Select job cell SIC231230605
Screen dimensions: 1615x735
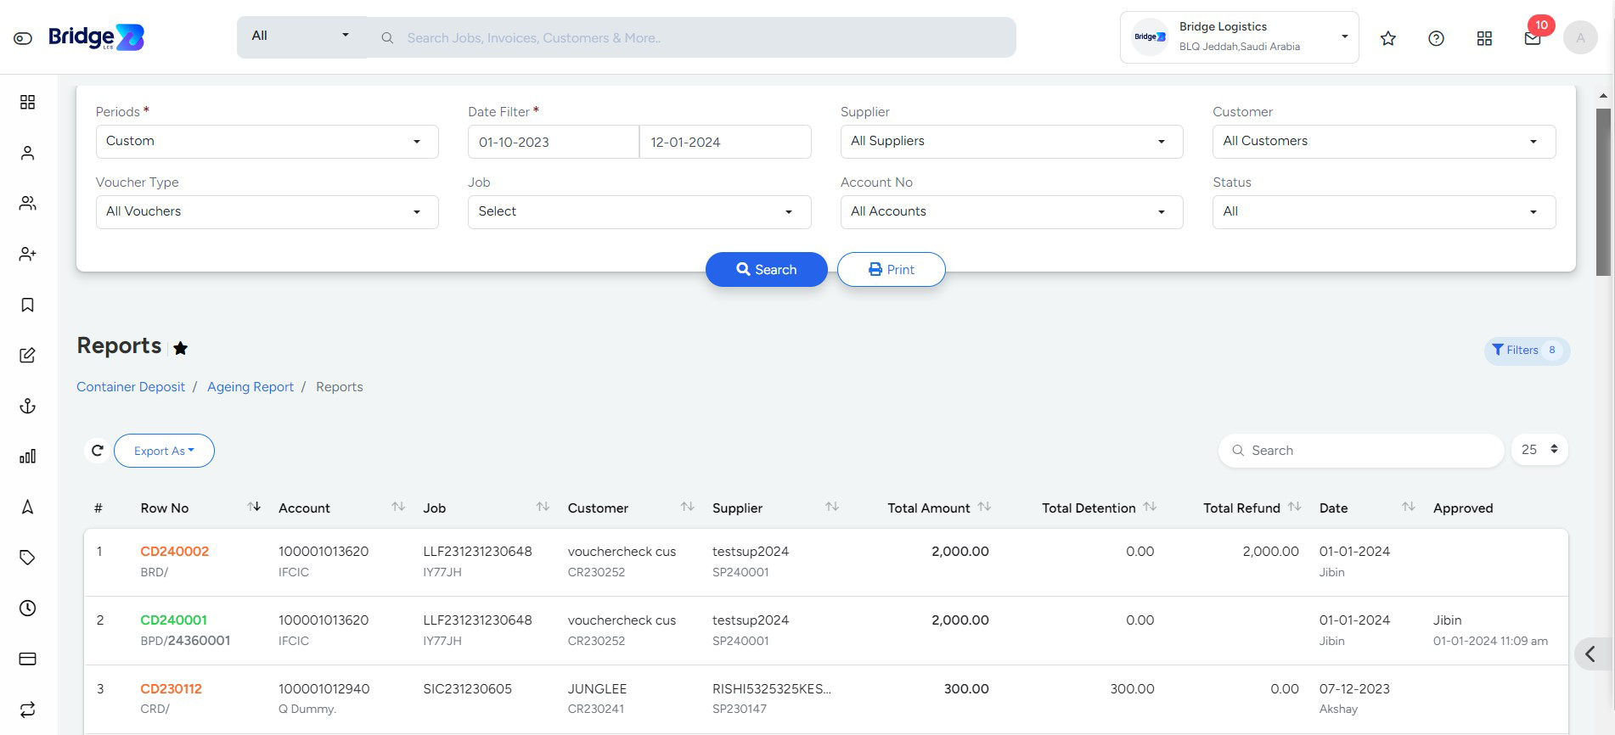coord(467,689)
